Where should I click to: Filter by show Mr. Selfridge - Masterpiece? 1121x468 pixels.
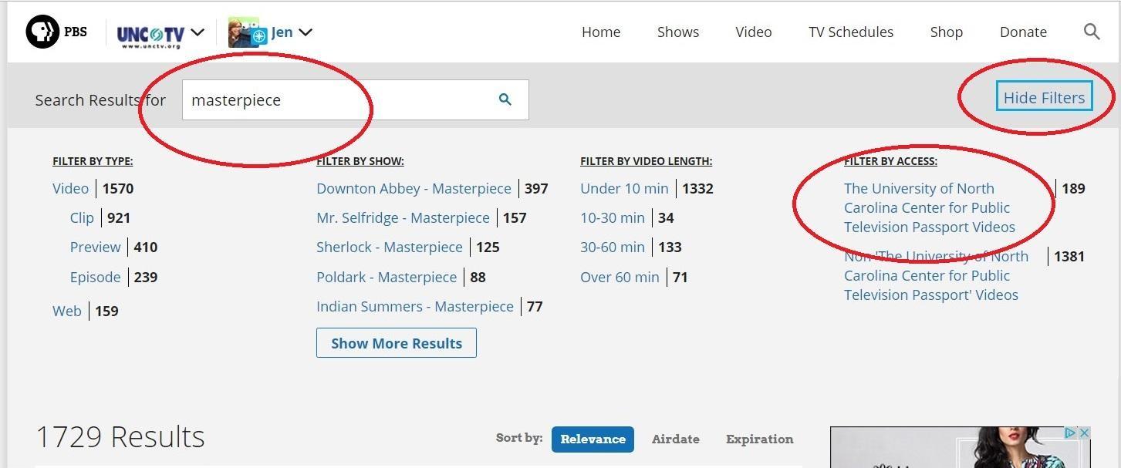point(403,217)
